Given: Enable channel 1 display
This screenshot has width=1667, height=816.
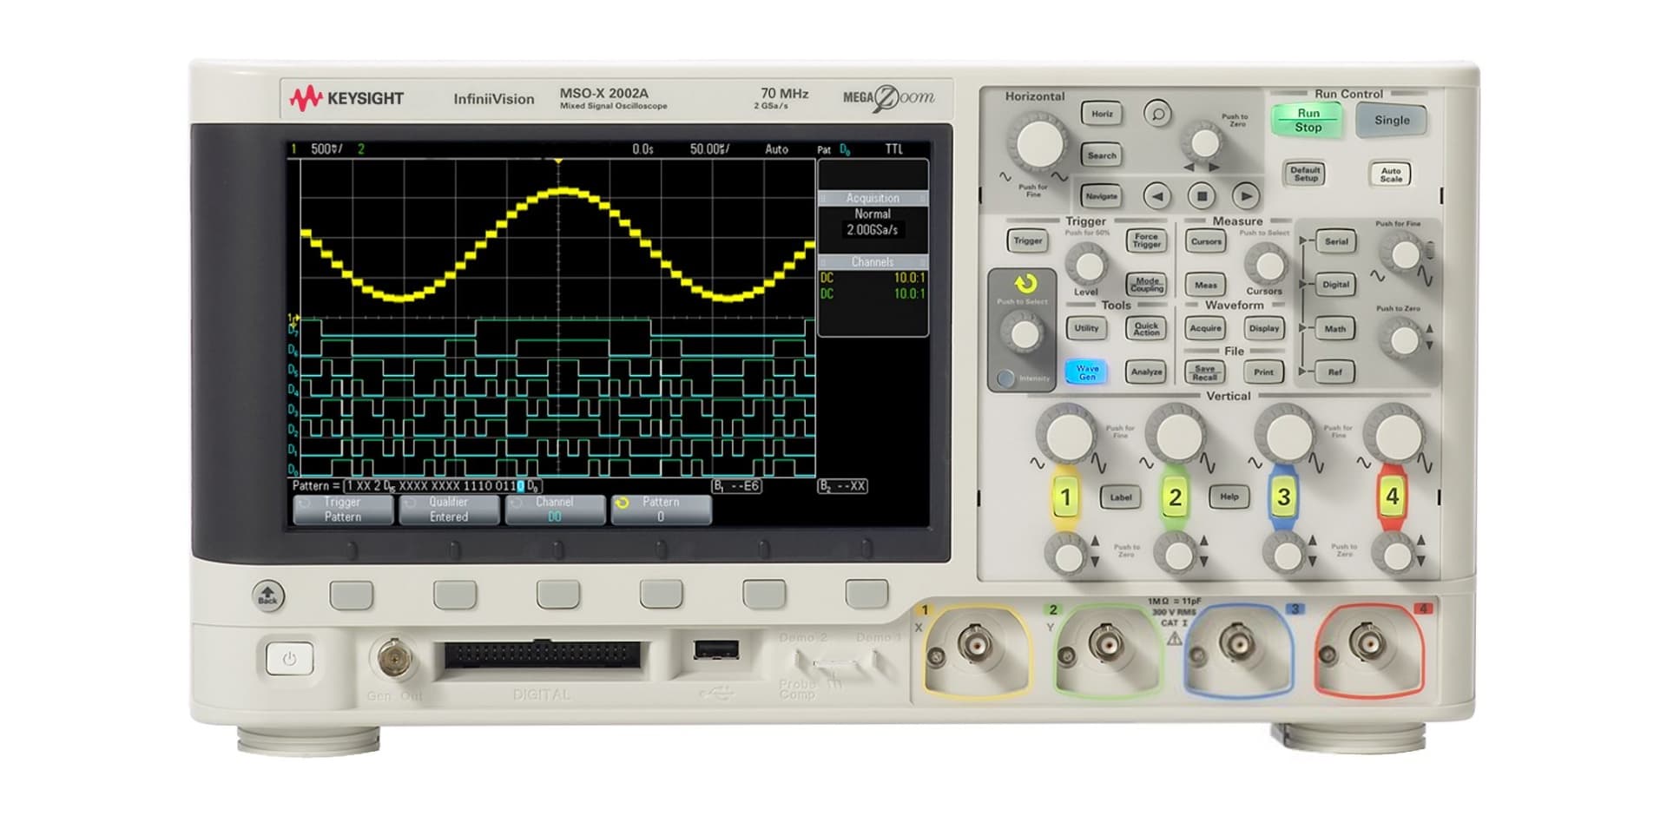Looking at the screenshot, I should click(x=1066, y=497).
